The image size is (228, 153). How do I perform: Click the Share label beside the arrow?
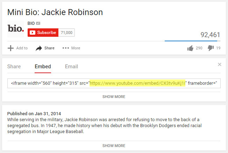[x=49, y=48]
